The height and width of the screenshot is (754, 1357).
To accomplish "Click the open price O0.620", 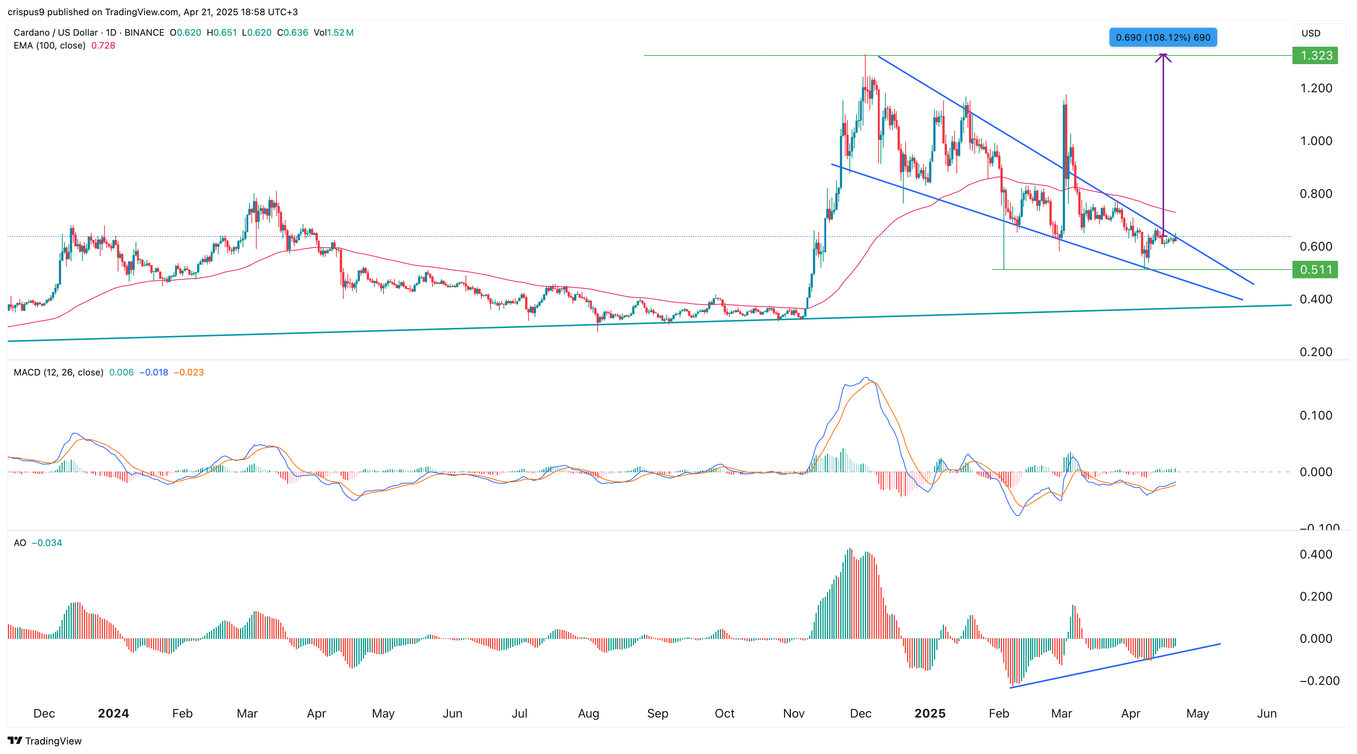I will point(185,33).
